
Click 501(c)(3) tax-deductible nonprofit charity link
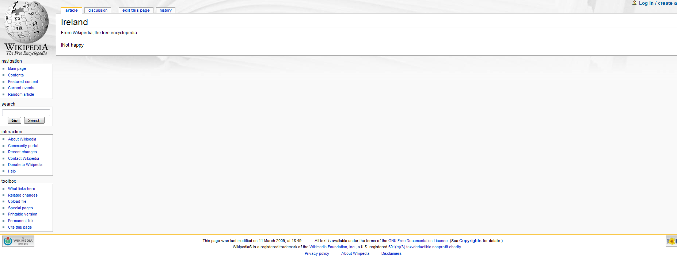pyautogui.click(x=425, y=247)
